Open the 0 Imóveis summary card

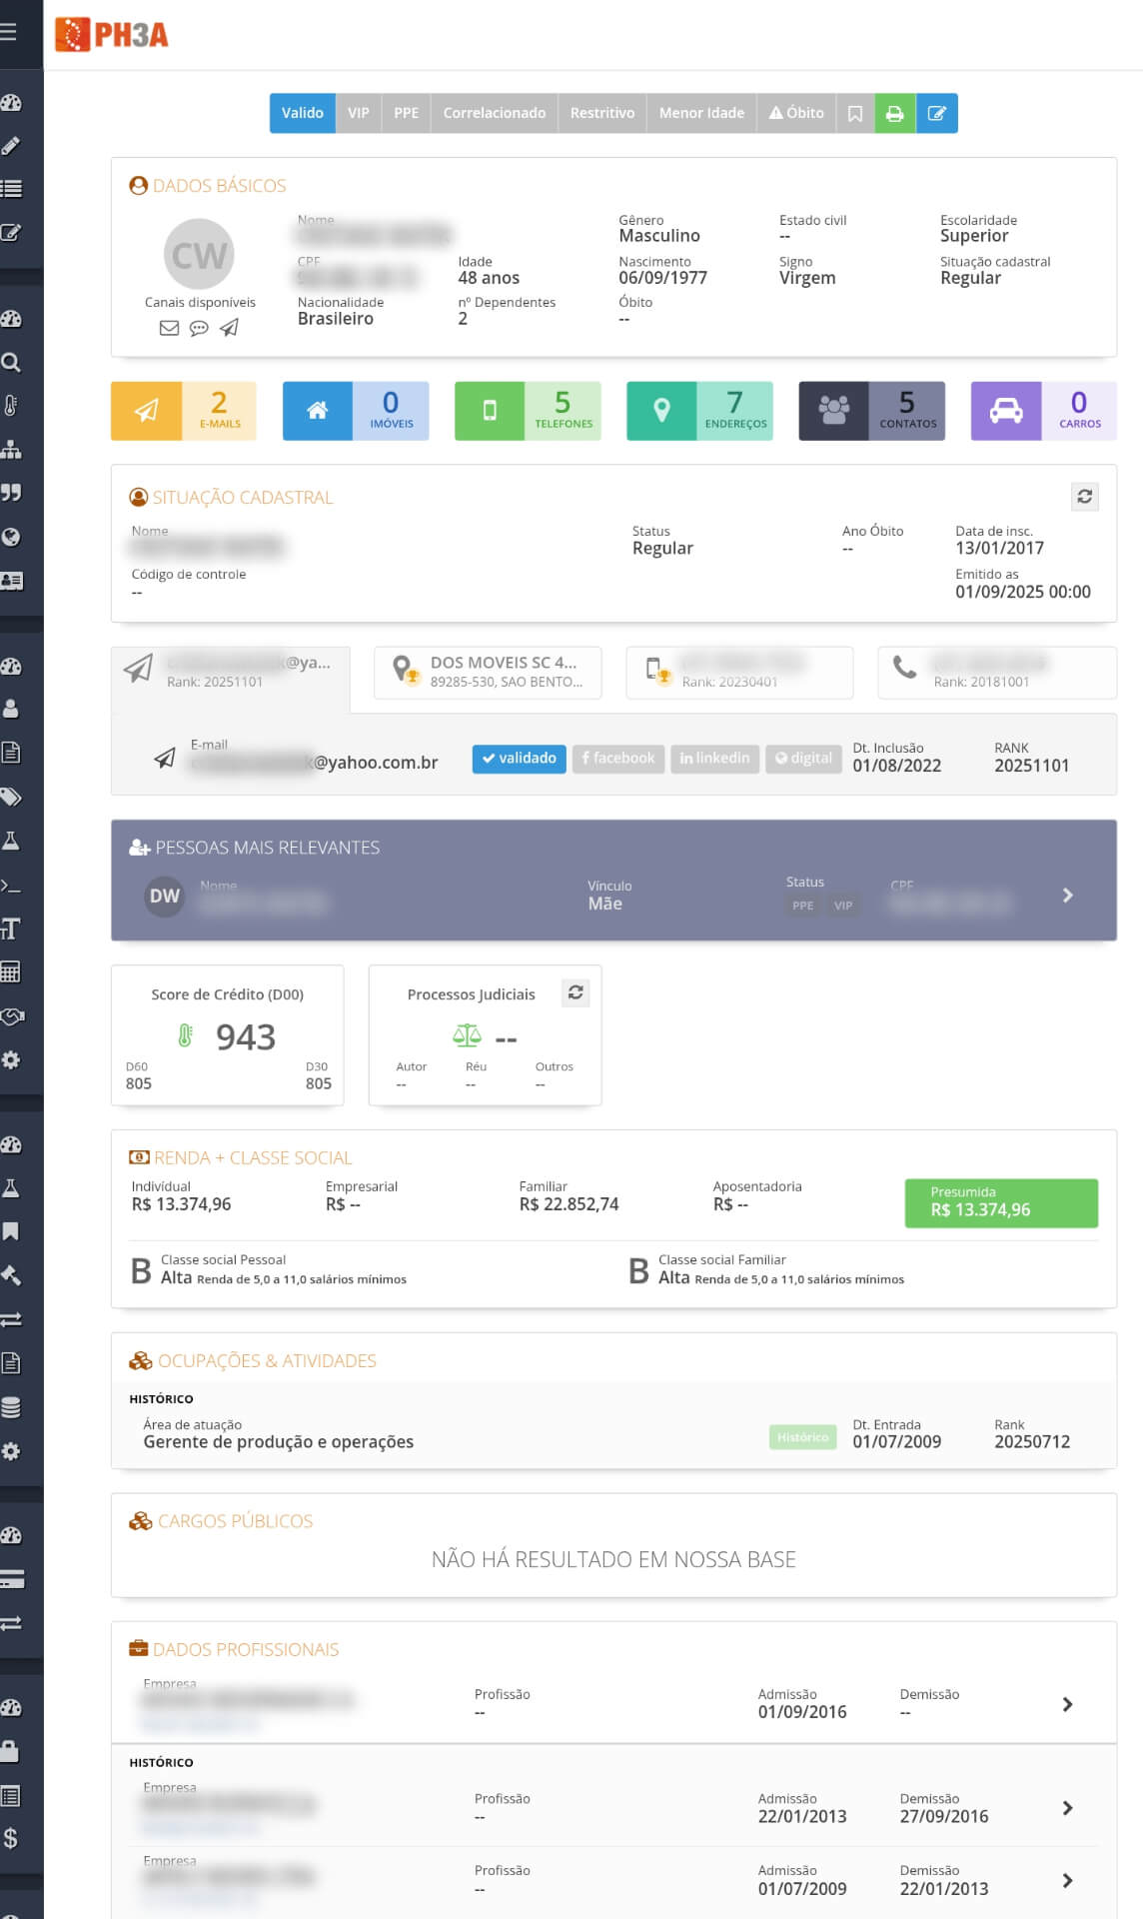click(356, 411)
